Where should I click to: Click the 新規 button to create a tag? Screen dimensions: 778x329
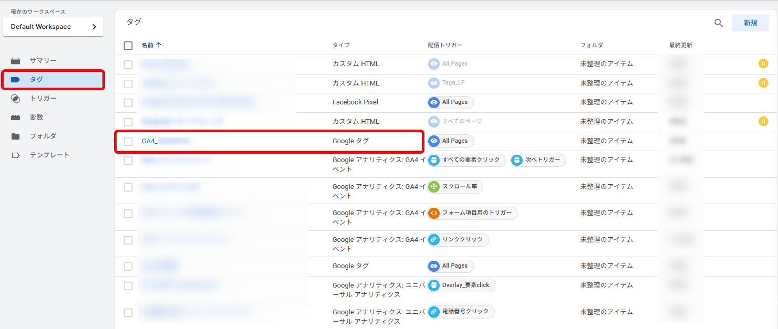[750, 23]
